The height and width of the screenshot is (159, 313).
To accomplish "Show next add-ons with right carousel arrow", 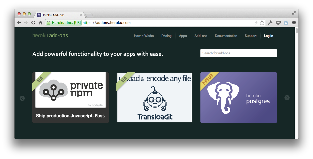I will [287, 98].
